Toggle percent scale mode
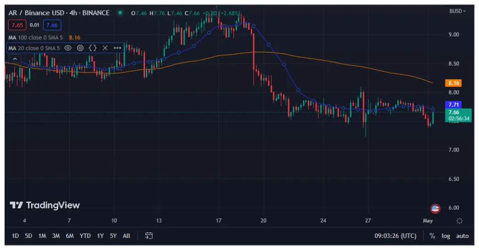The width and height of the screenshot is (479, 250). (x=432, y=236)
